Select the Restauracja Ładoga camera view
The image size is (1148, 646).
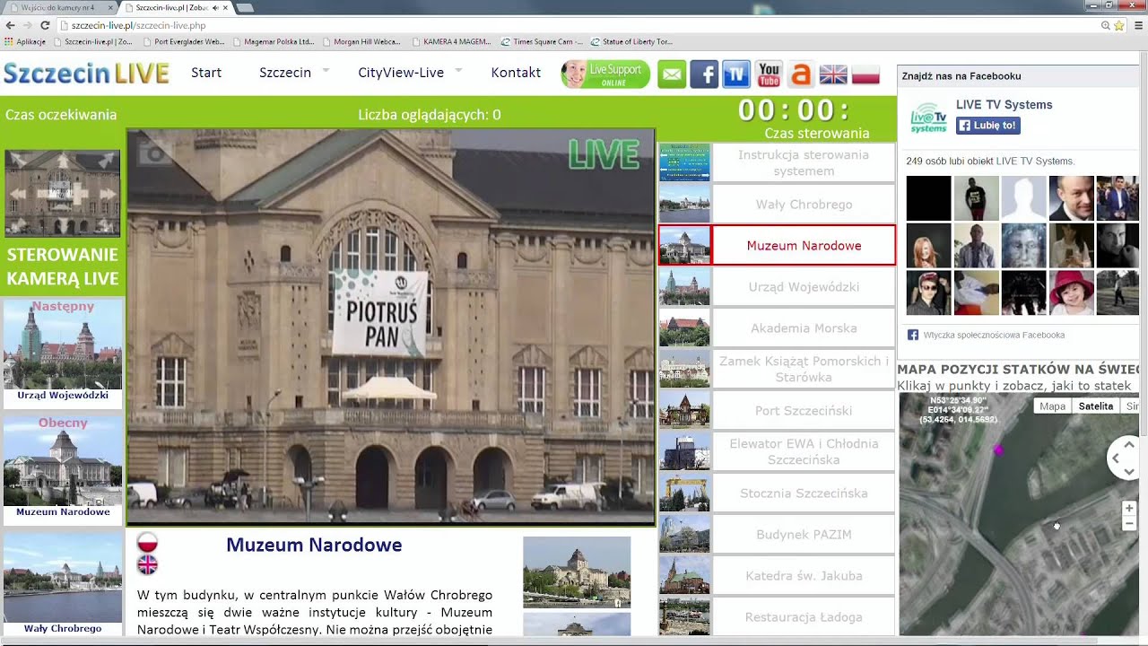point(804,616)
